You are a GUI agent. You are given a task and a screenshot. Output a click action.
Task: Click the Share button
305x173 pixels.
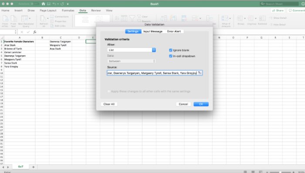point(278,10)
